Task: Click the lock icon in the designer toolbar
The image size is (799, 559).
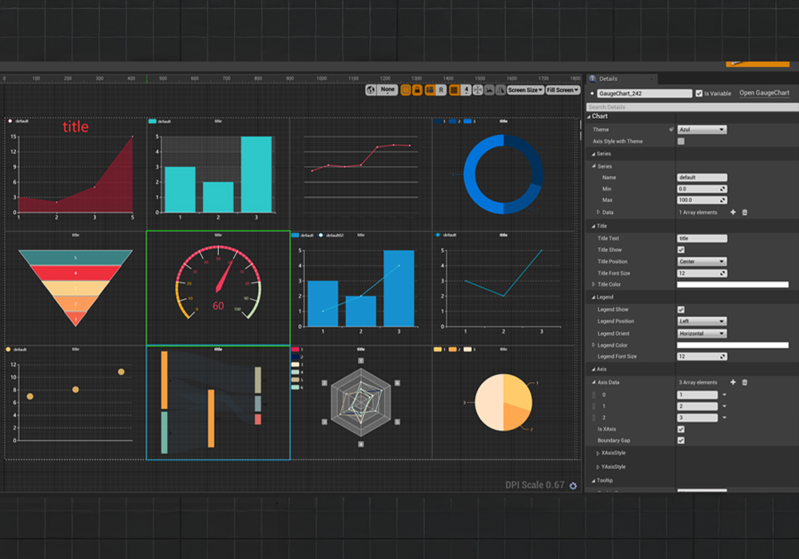Action: tap(417, 90)
